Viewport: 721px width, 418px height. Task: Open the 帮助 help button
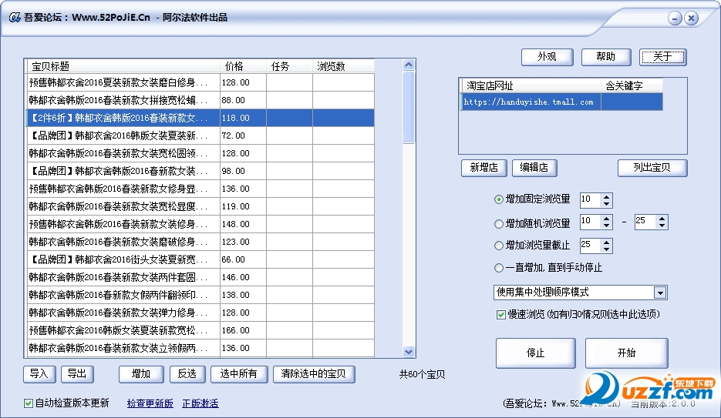[605, 57]
